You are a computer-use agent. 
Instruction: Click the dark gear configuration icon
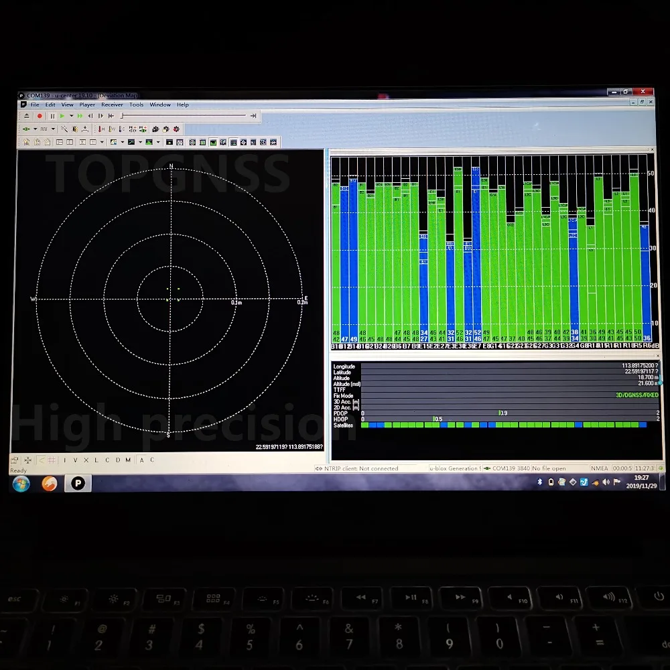155,129
